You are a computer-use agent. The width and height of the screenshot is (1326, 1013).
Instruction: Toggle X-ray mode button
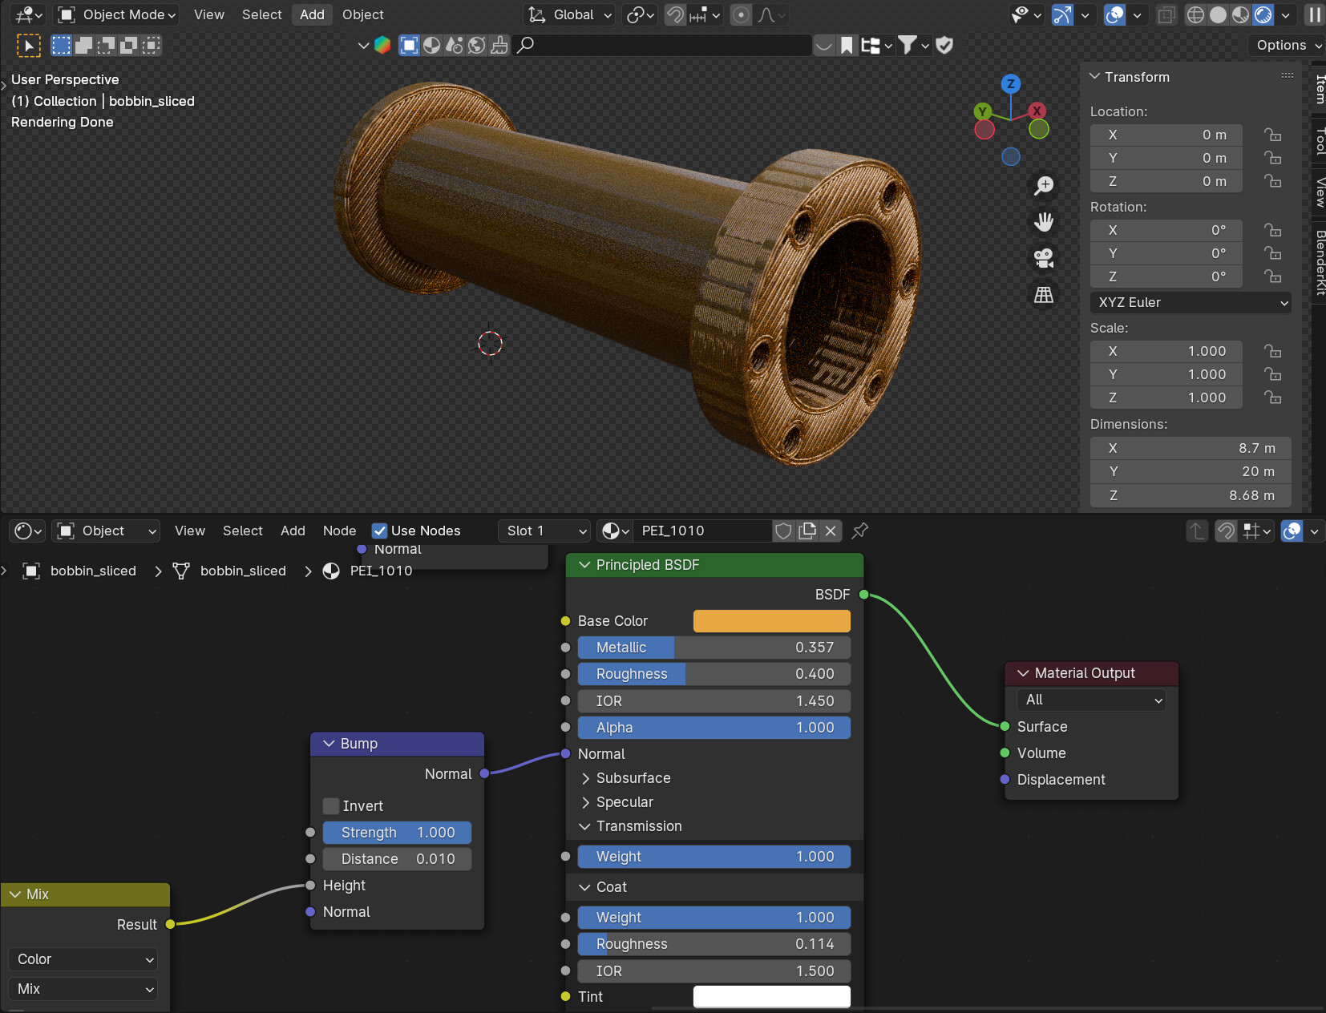click(1166, 14)
